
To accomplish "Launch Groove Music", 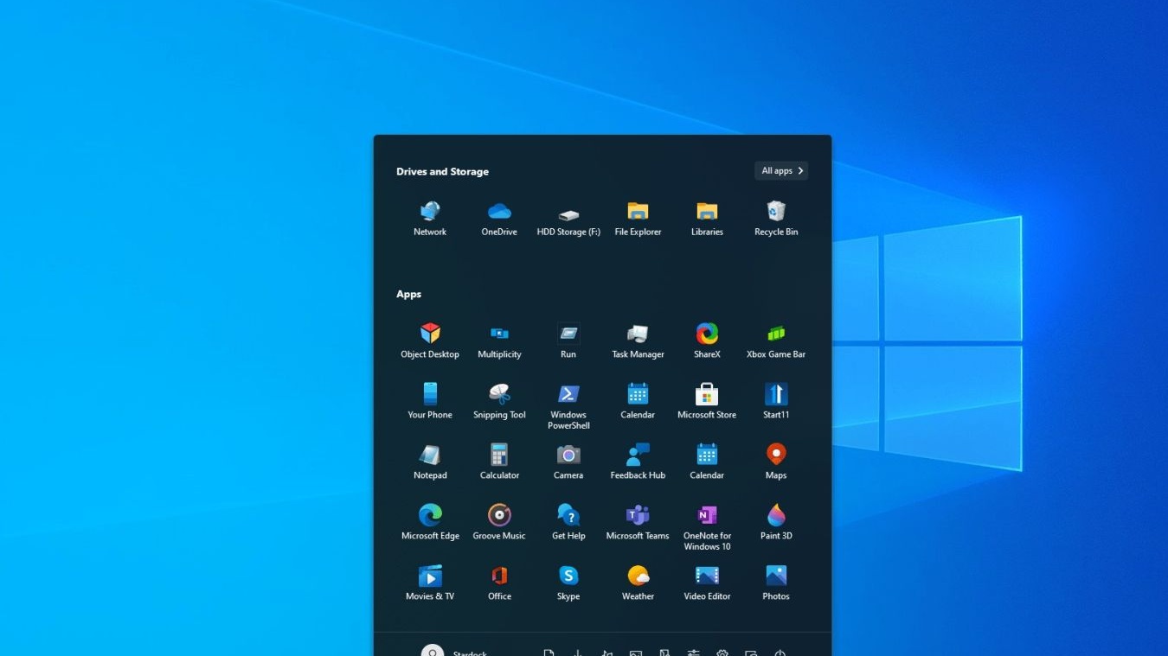I will coord(499,522).
